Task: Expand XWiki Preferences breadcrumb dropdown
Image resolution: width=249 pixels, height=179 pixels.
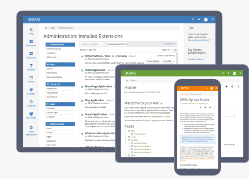Action: pos(74,28)
